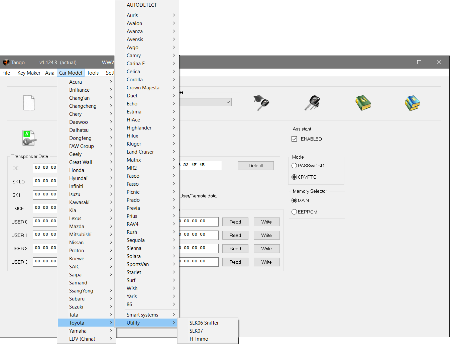Viewport: 450px width, 347px height.
Task: Select Hyundai in brand list
Action: (87, 178)
